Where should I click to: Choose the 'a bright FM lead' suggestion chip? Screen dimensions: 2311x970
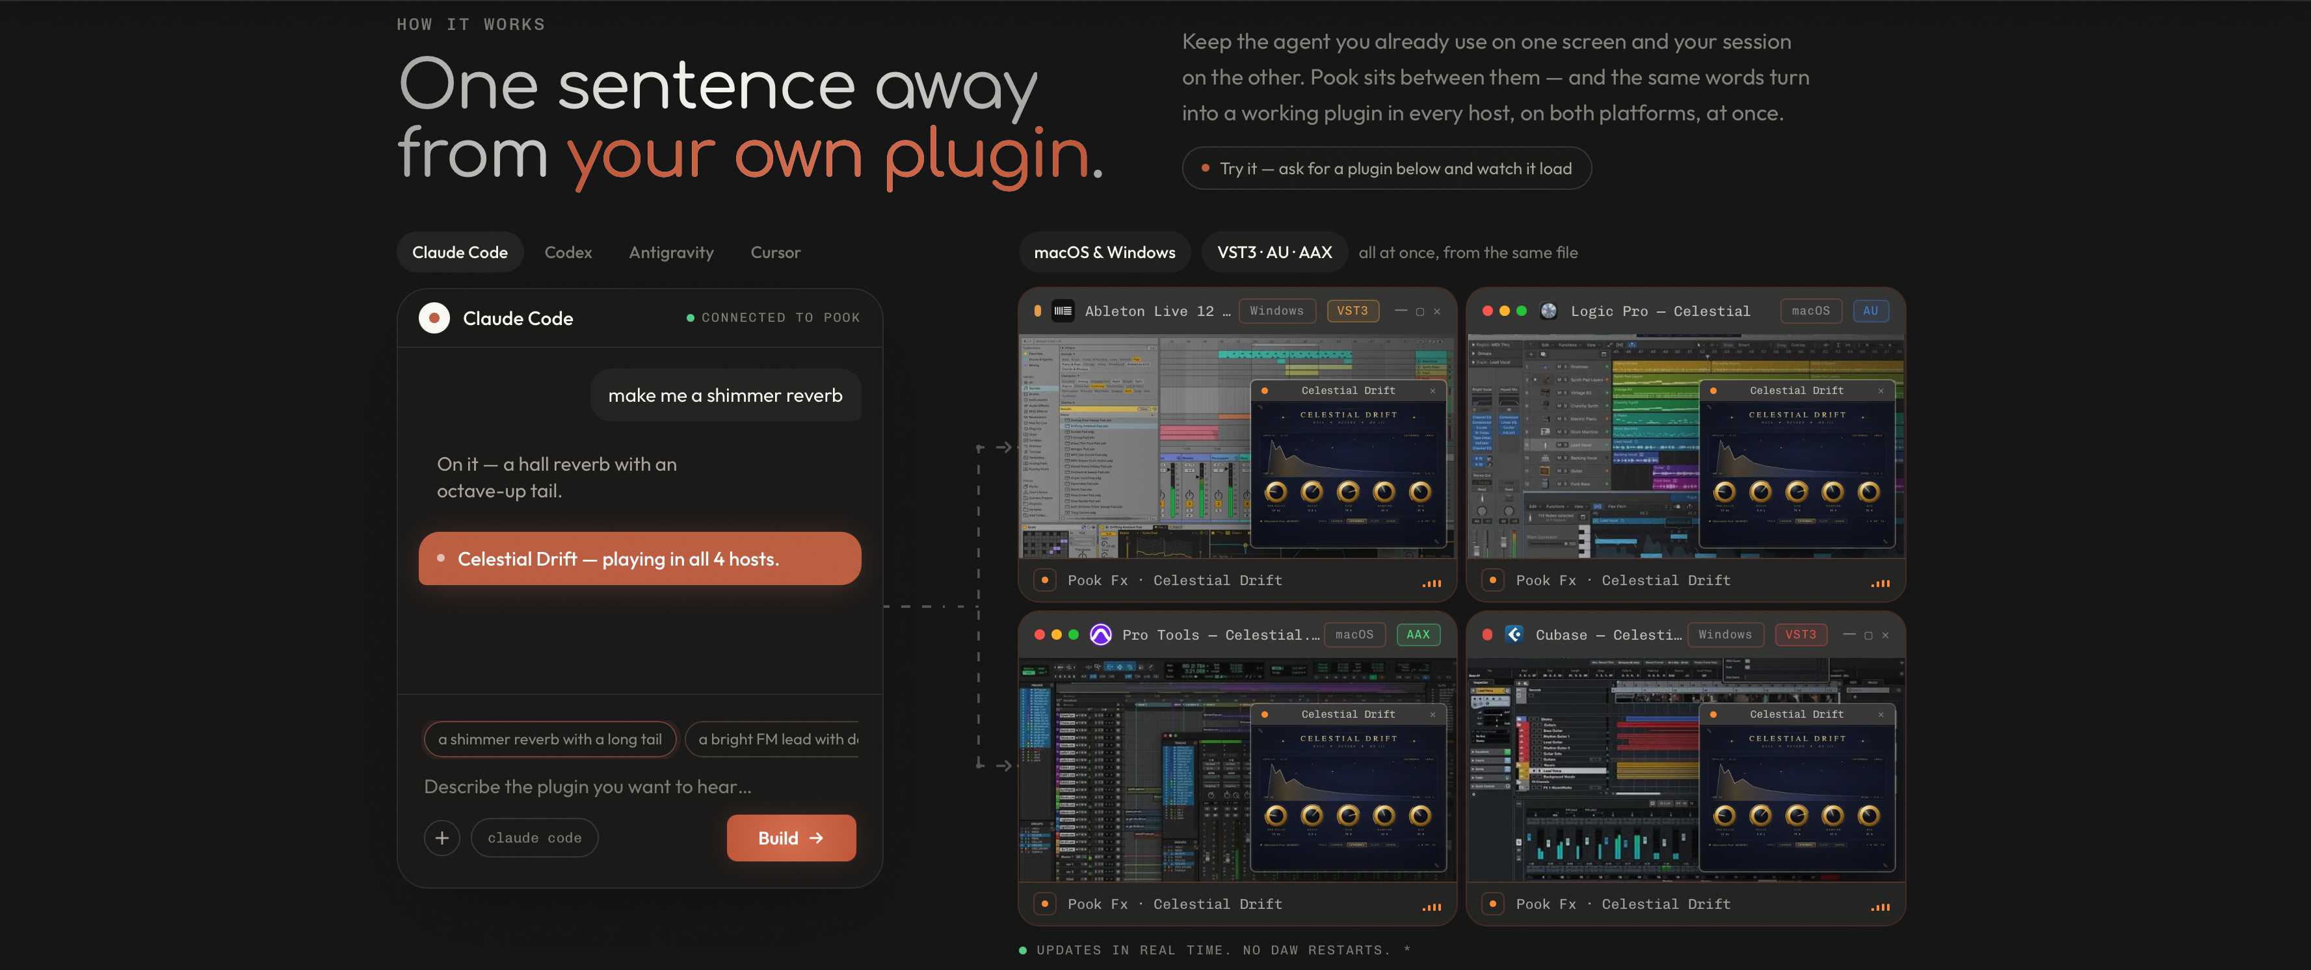point(773,739)
